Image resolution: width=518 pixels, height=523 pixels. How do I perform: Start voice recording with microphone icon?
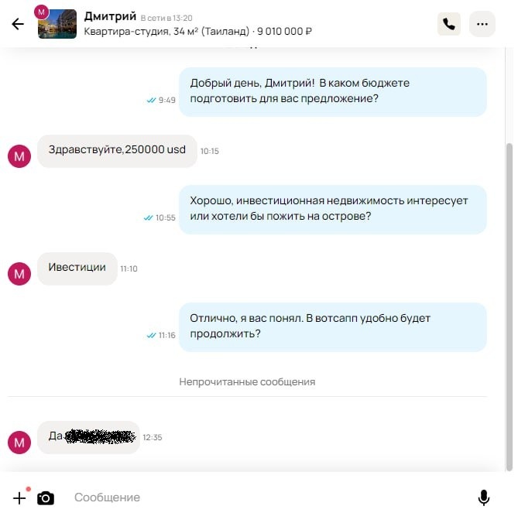coord(484,497)
